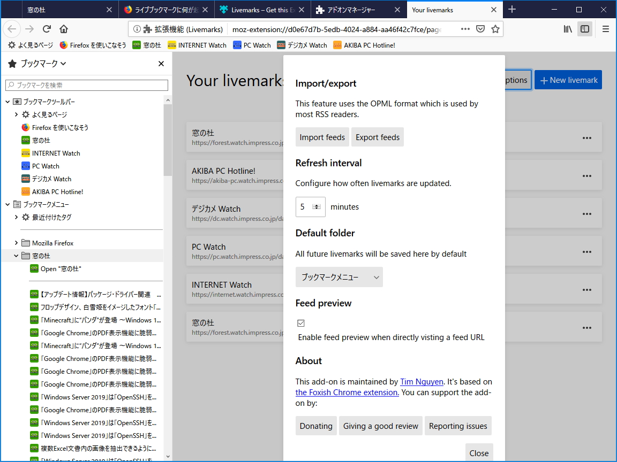Open the Library icon
The width and height of the screenshot is (617, 462).
[x=567, y=29]
